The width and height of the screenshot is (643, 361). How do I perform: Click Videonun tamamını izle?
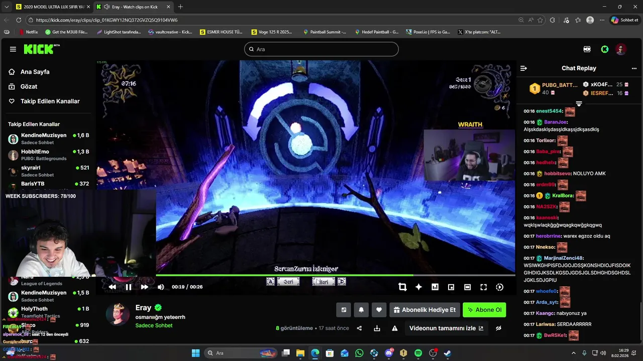pyautogui.click(x=446, y=328)
